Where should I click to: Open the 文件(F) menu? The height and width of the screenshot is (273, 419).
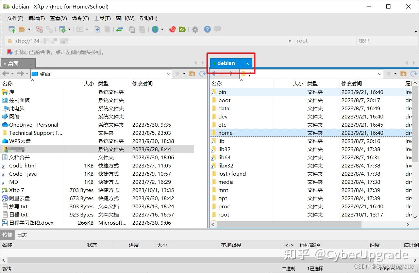[x=15, y=18]
